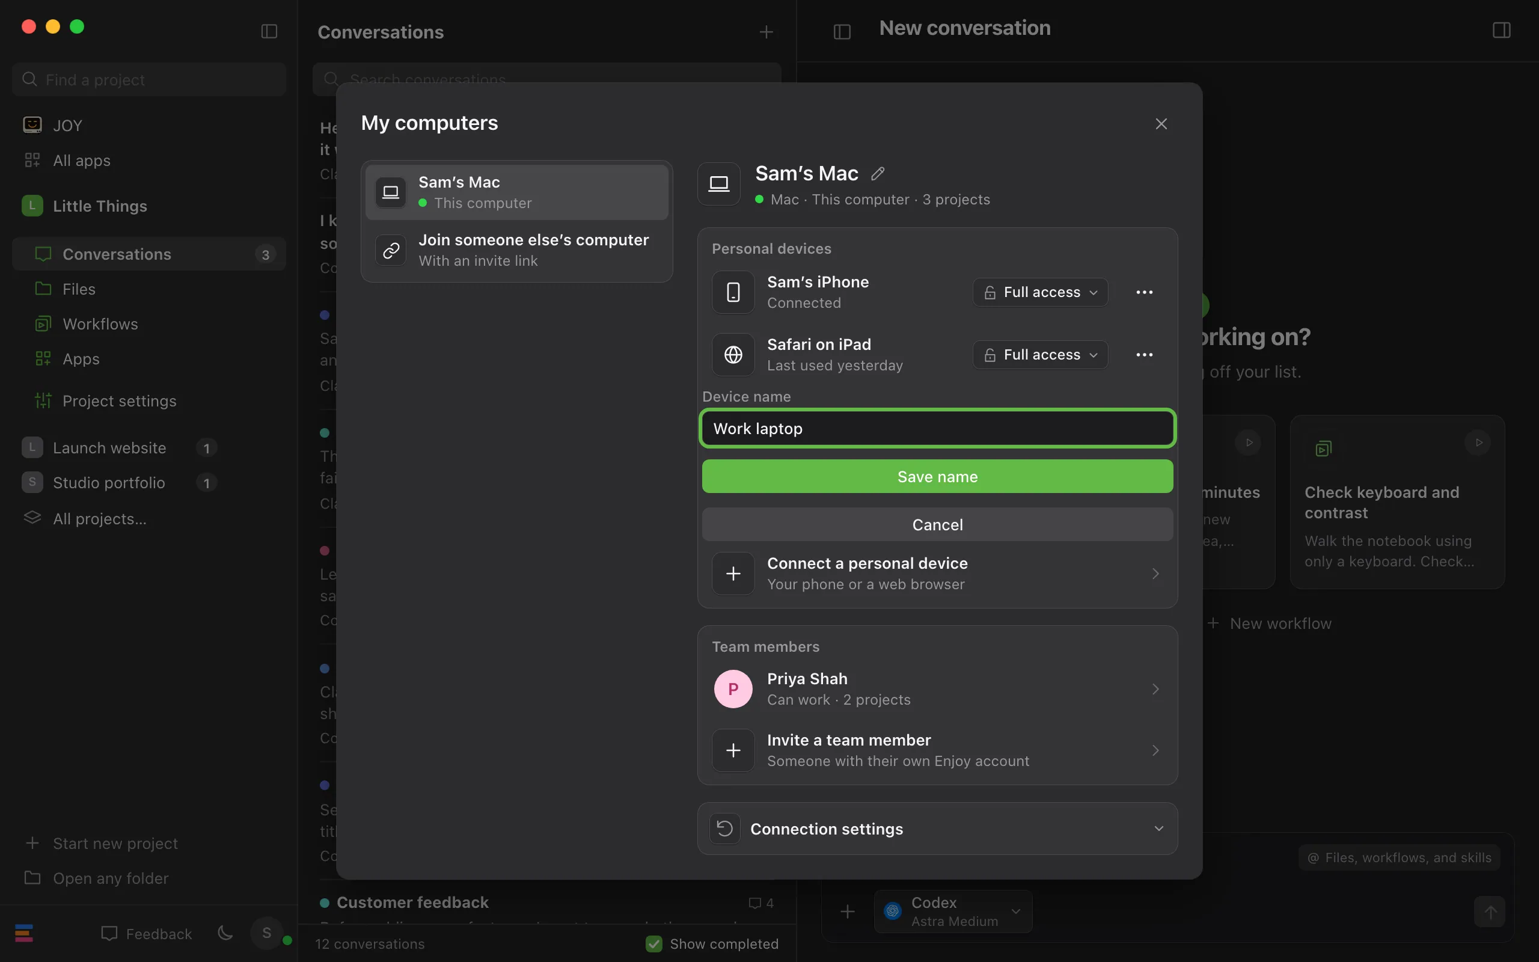Select Sam's Mac in computers list
The image size is (1539, 962).
516,192
